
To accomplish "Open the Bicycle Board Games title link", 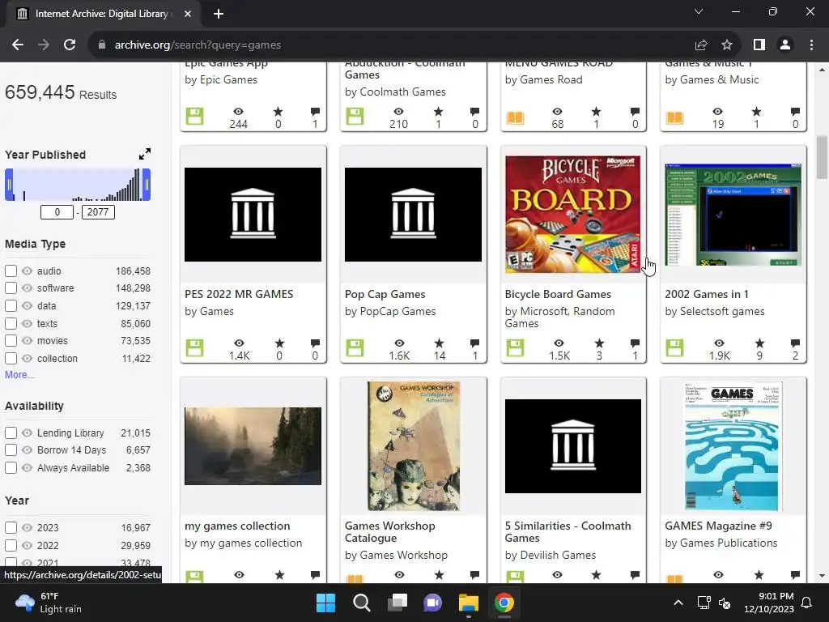I will click(558, 294).
